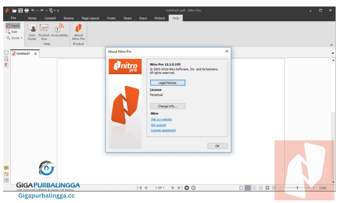Switch to the Forms ribbon tab
Image resolution: width=338 pixels, height=203 pixels.
coord(112,18)
